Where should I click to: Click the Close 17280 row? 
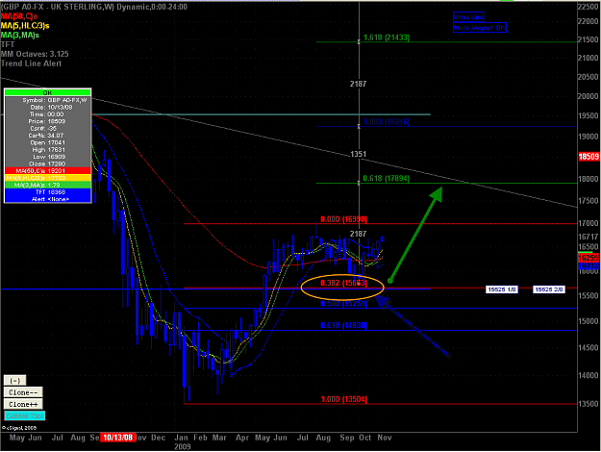coord(47,163)
